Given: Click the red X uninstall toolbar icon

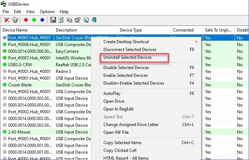Looking at the screenshot, I should (x=7, y=20).
